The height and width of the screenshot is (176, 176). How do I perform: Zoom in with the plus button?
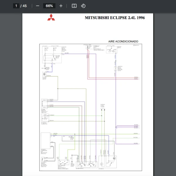pyautogui.click(x=61, y=6)
